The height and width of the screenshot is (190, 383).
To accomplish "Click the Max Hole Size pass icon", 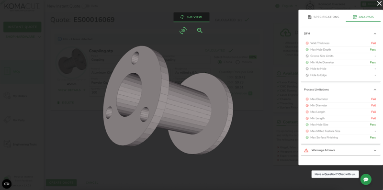I will point(307,125).
